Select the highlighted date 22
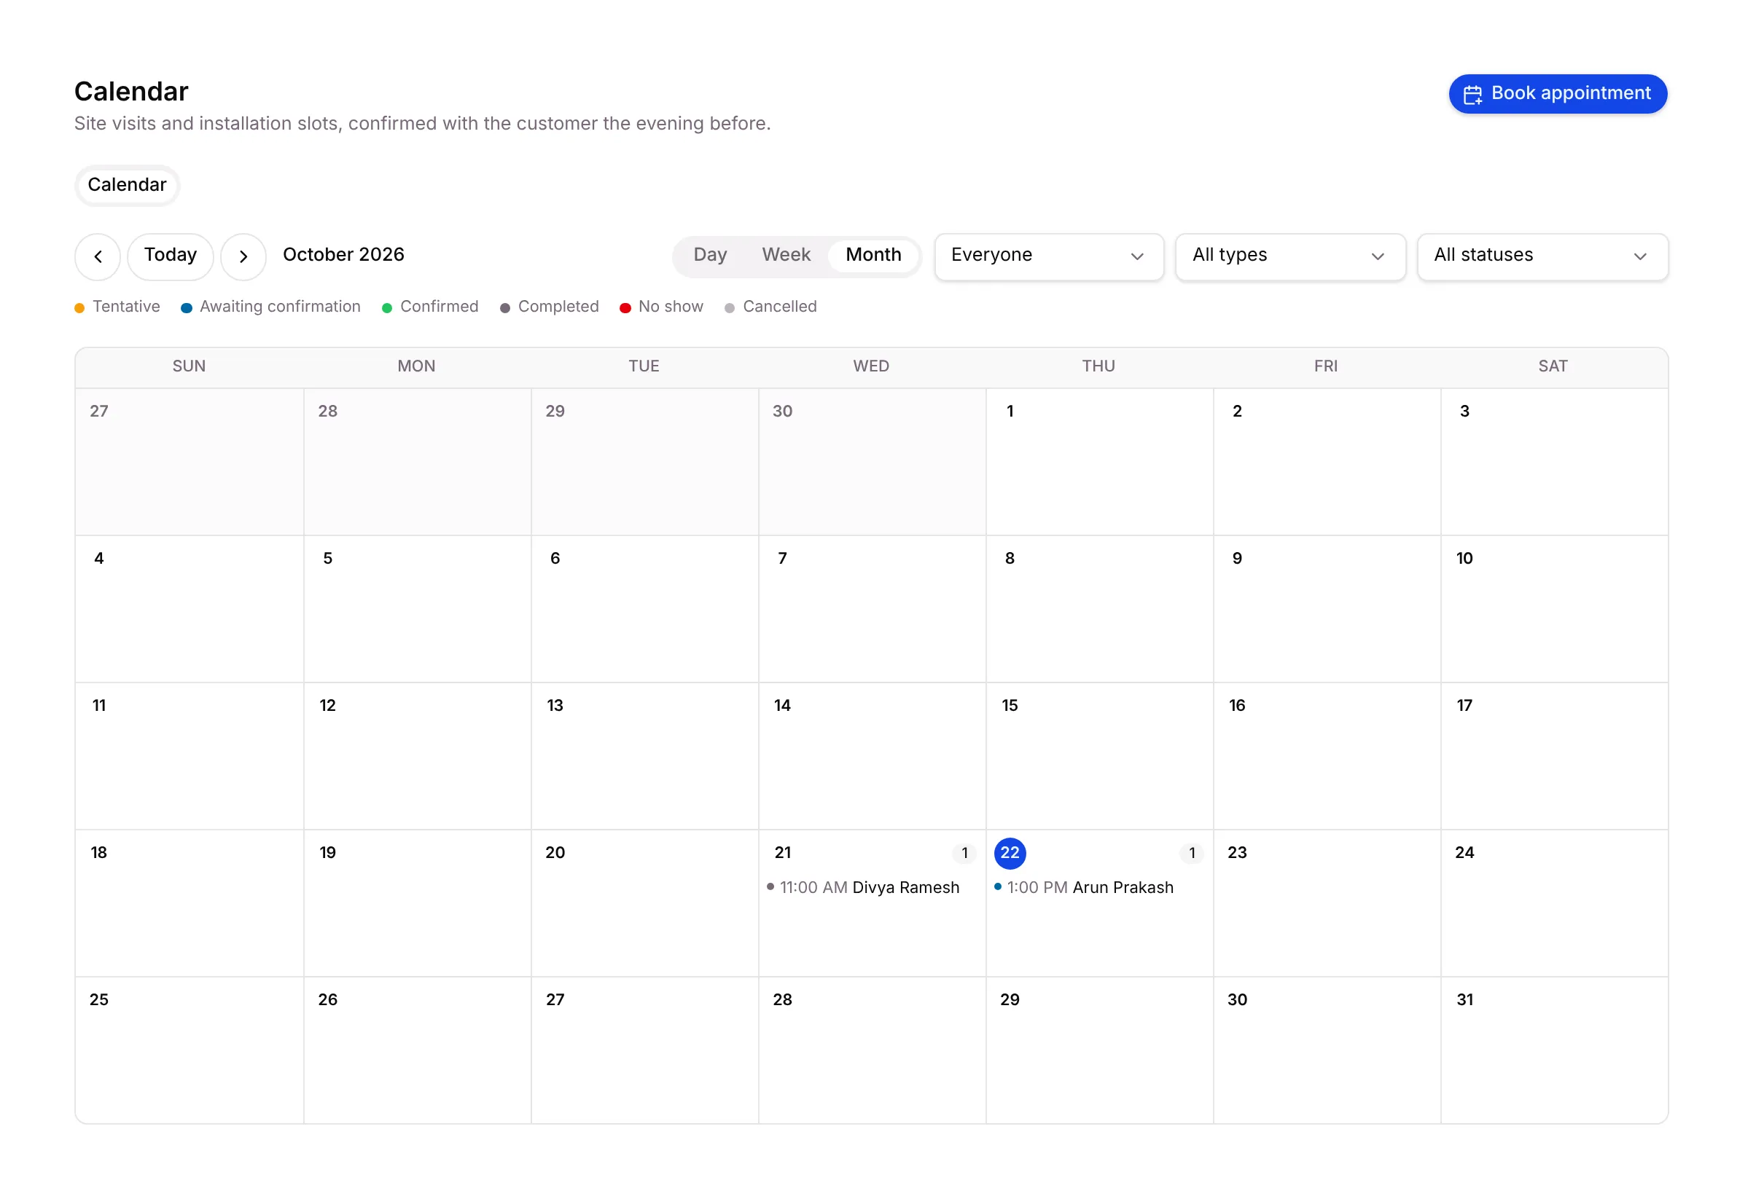1764x1196 pixels. pyautogui.click(x=1010, y=853)
